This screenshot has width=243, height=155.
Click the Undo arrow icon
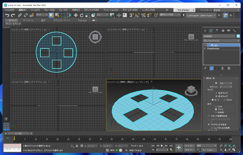7,15
